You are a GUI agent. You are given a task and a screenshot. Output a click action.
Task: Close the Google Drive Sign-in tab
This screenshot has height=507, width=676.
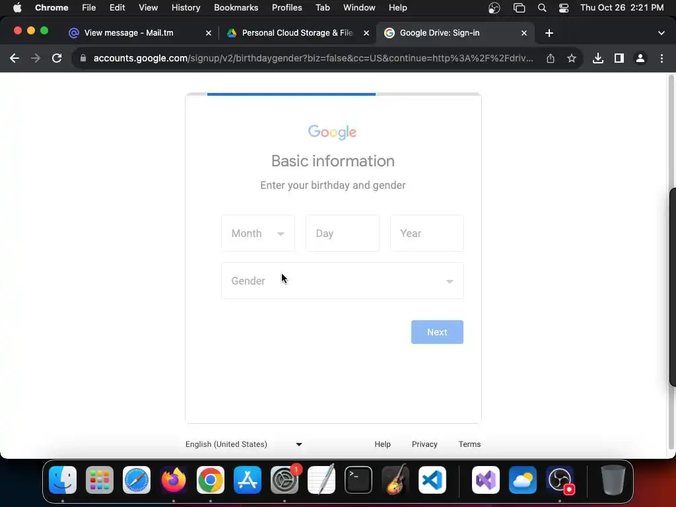tap(524, 33)
